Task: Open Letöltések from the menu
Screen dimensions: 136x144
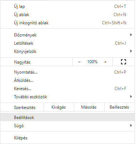Action: click(x=67, y=43)
